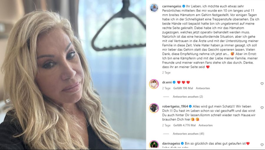Image resolution: width=265 pixels, height=150 pixels.
Task: Click the verified badge beside davinageiss
Action: (182, 144)
